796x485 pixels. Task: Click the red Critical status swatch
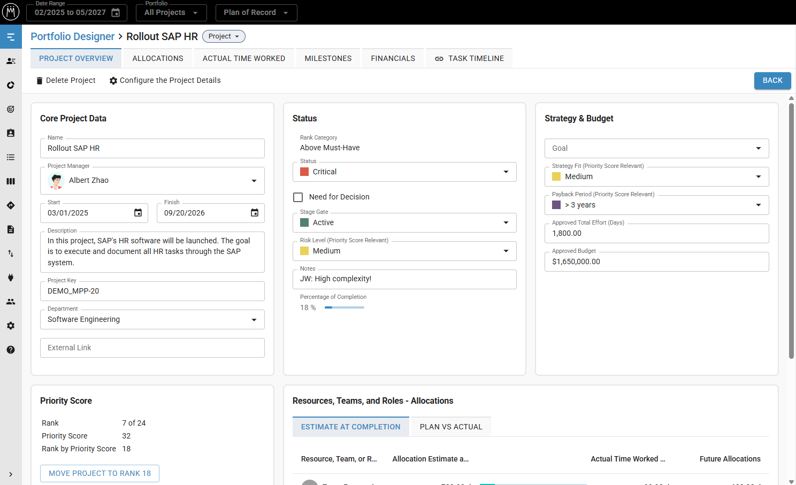pyautogui.click(x=304, y=172)
